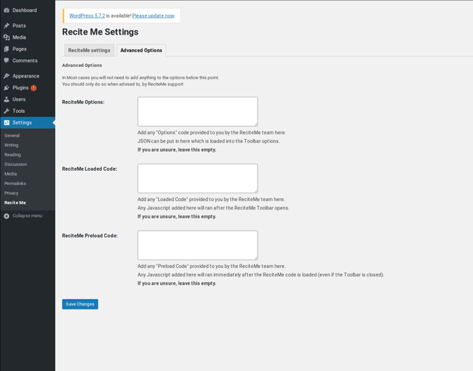Switch to the ReciteMe settings tab

click(x=89, y=50)
